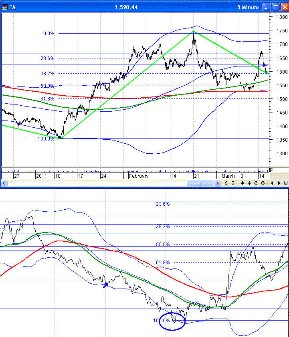Click the scrollbar left arrow button
289x337 pixels.
pos(4,183)
